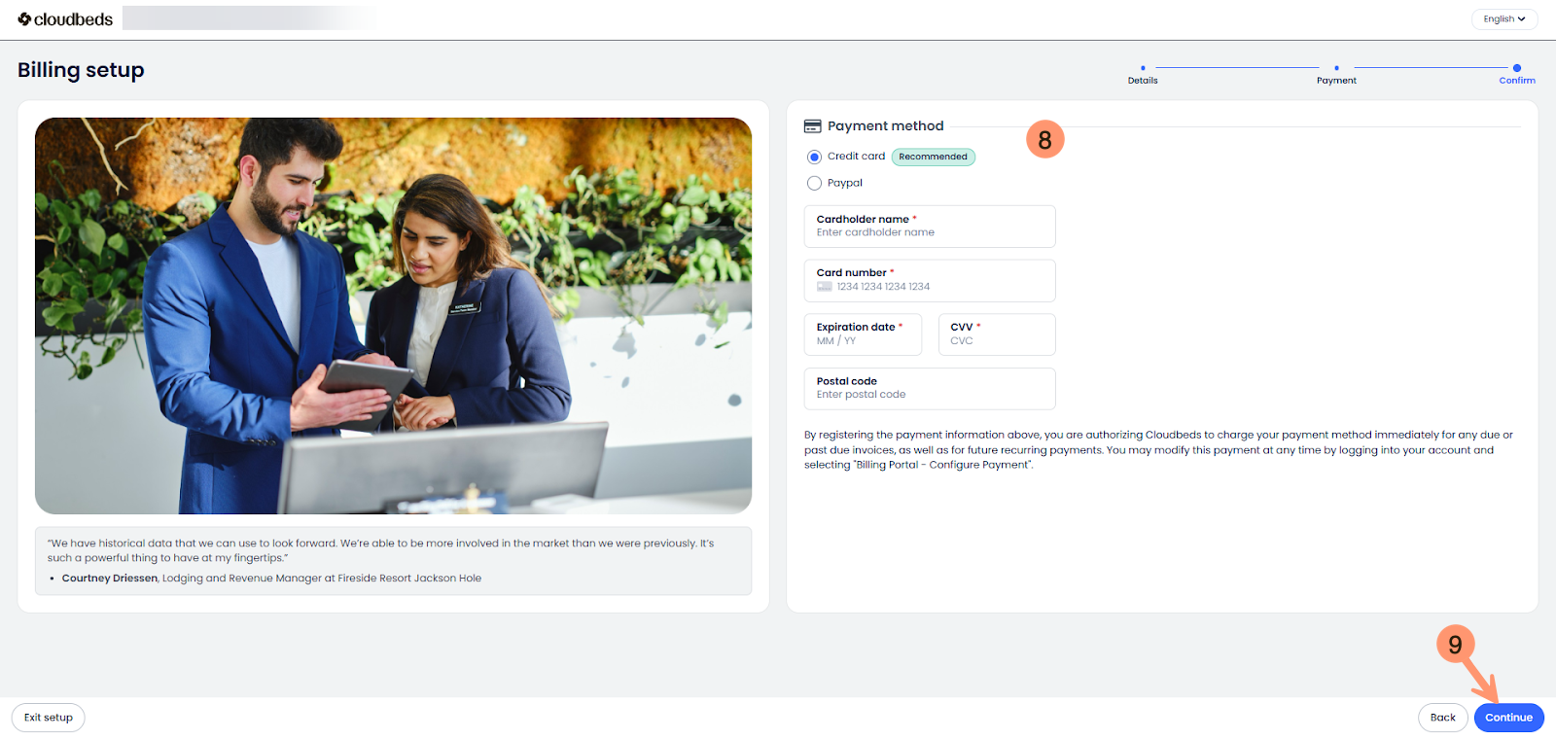The height and width of the screenshot is (738, 1556).
Task: Open the English language dropdown
Action: point(1503,19)
